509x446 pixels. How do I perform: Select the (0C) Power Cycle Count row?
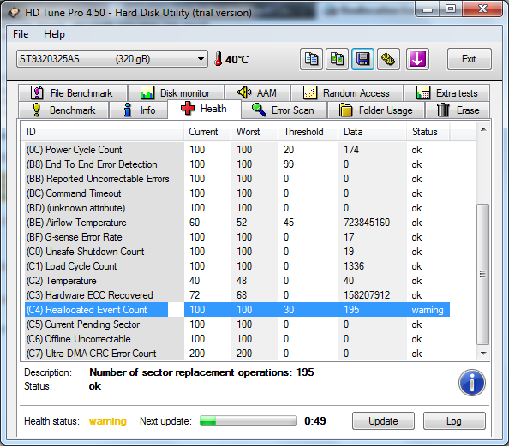[x=237, y=150]
